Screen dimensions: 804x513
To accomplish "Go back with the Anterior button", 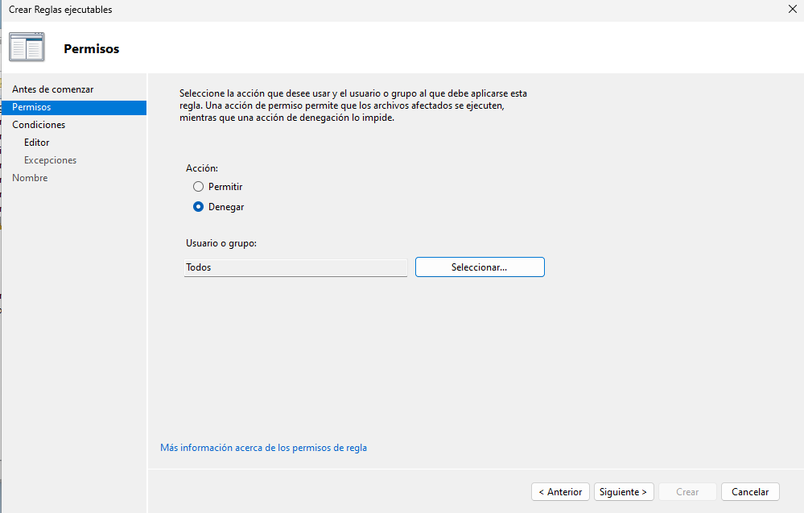I will click(x=560, y=492).
